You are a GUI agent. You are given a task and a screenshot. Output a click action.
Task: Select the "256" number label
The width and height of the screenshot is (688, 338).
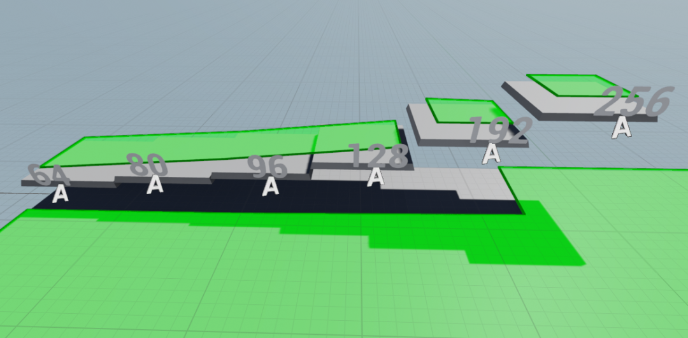[x=634, y=102]
